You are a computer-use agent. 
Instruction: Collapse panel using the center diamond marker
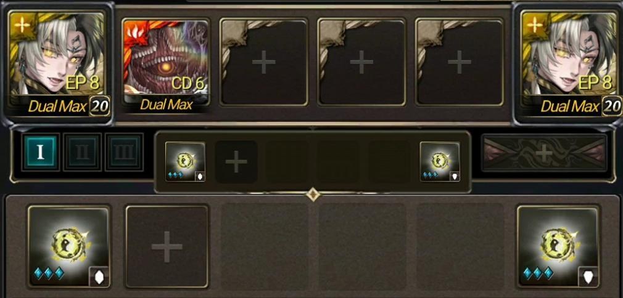313,195
